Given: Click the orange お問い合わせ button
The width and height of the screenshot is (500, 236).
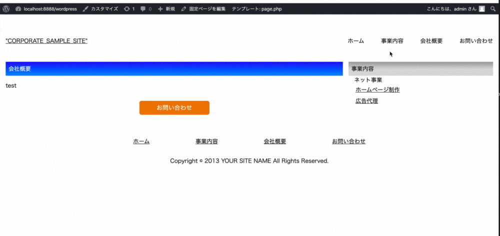Looking at the screenshot, I should (174, 108).
